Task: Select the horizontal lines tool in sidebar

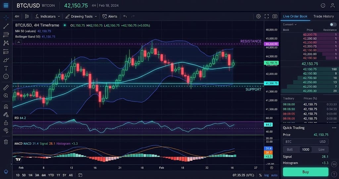Action: coord(6,35)
